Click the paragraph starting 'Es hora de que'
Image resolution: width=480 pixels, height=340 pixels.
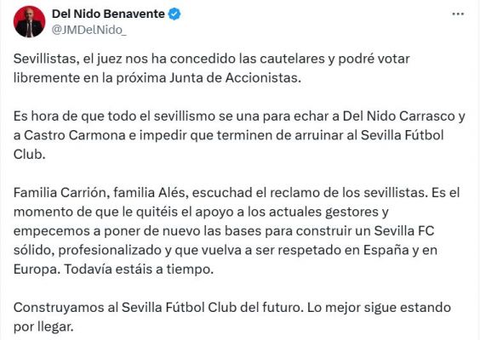[x=239, y=135]
